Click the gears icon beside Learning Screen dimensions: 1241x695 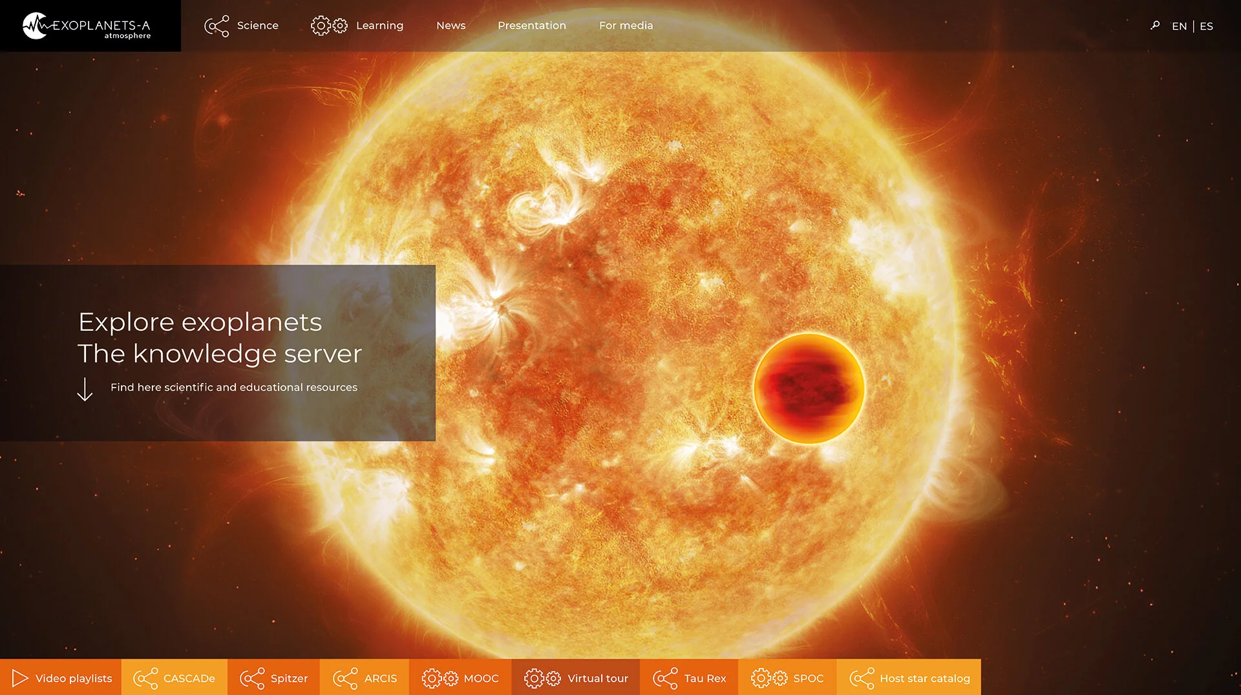pyautogui.click(x=329, y=26)
